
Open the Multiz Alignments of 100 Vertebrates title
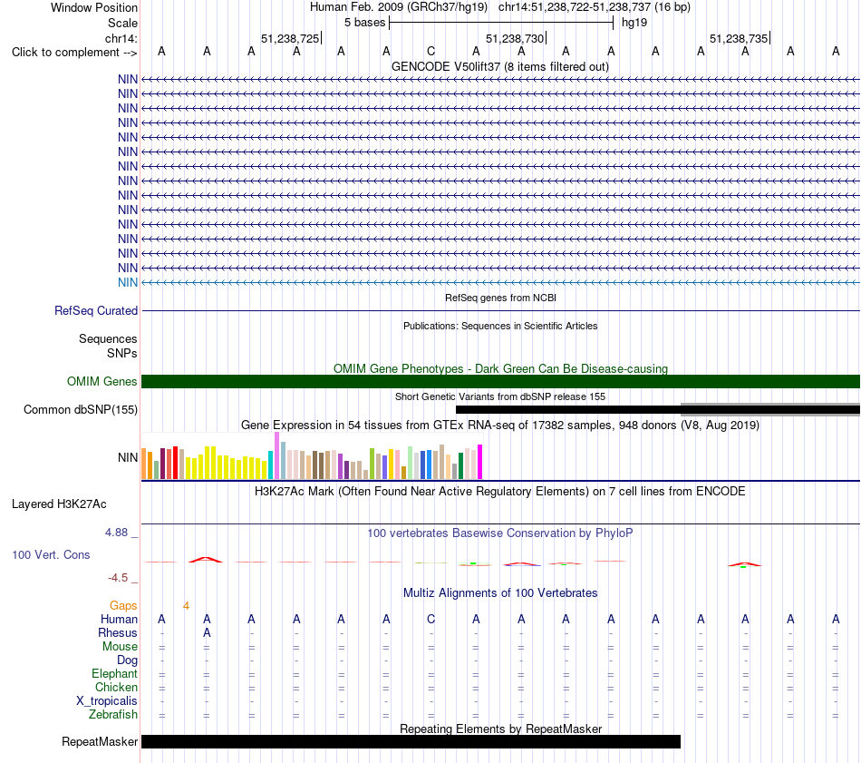pos(500,593)
